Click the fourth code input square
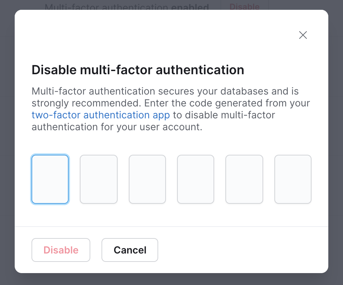This screenshot has height=285, width=343. click(x=196, y=179)
